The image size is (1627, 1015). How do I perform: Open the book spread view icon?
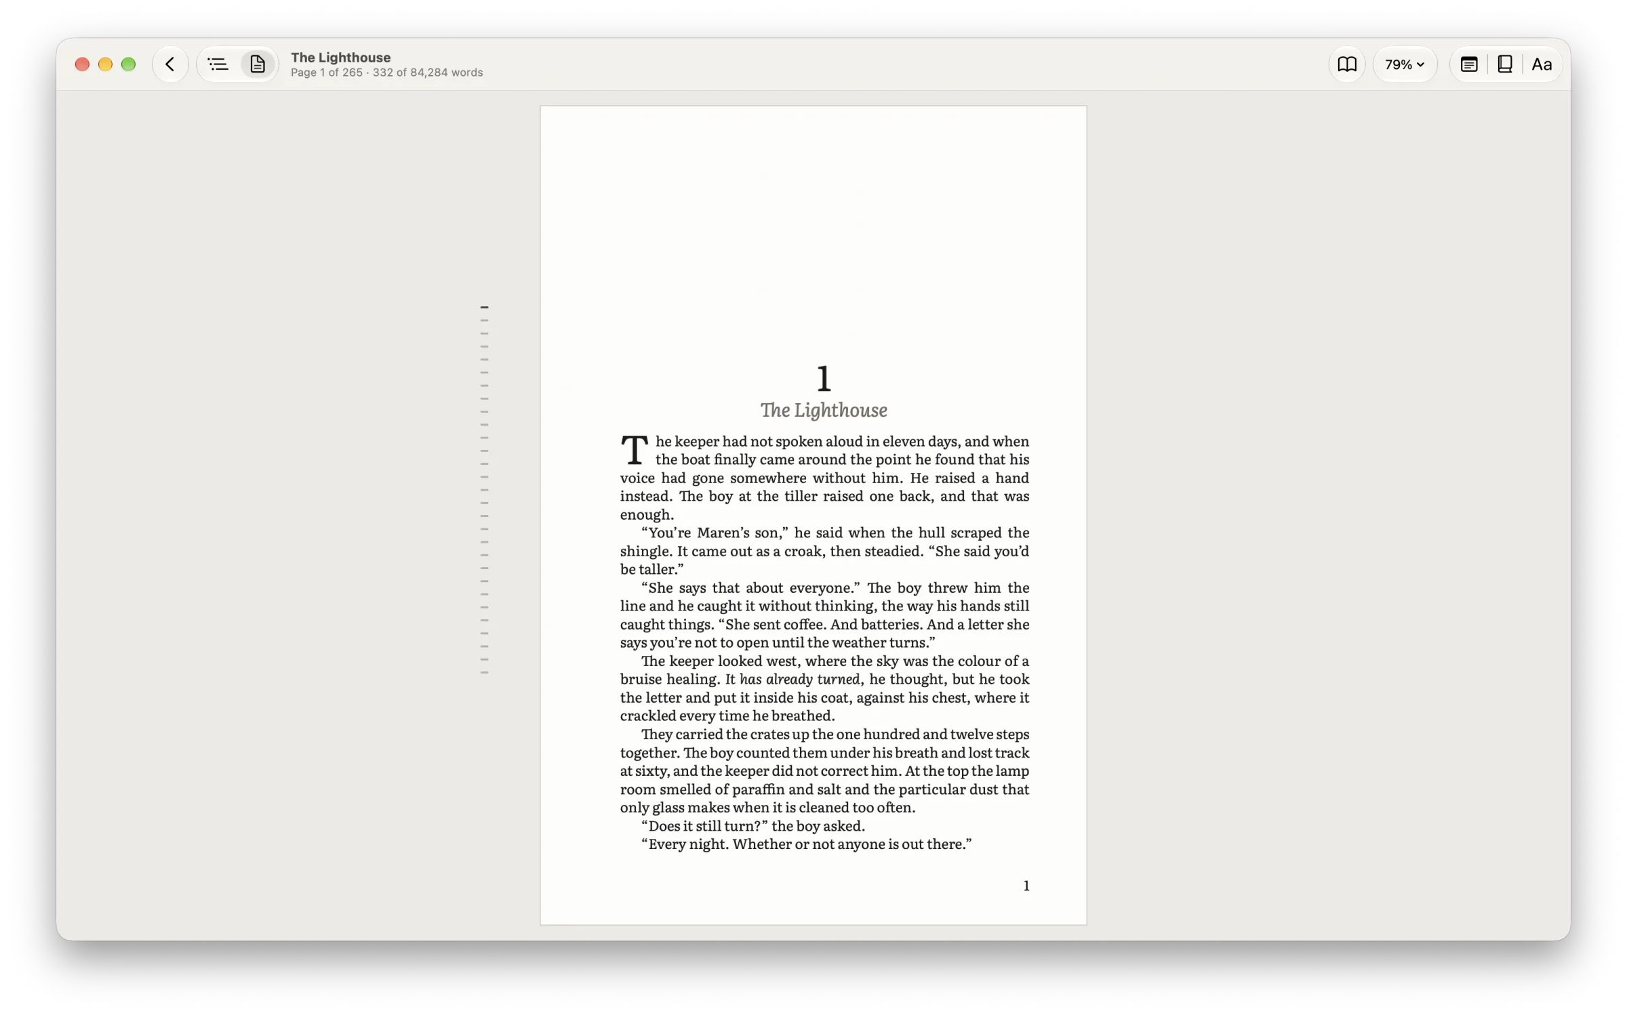pos(1346,64)
